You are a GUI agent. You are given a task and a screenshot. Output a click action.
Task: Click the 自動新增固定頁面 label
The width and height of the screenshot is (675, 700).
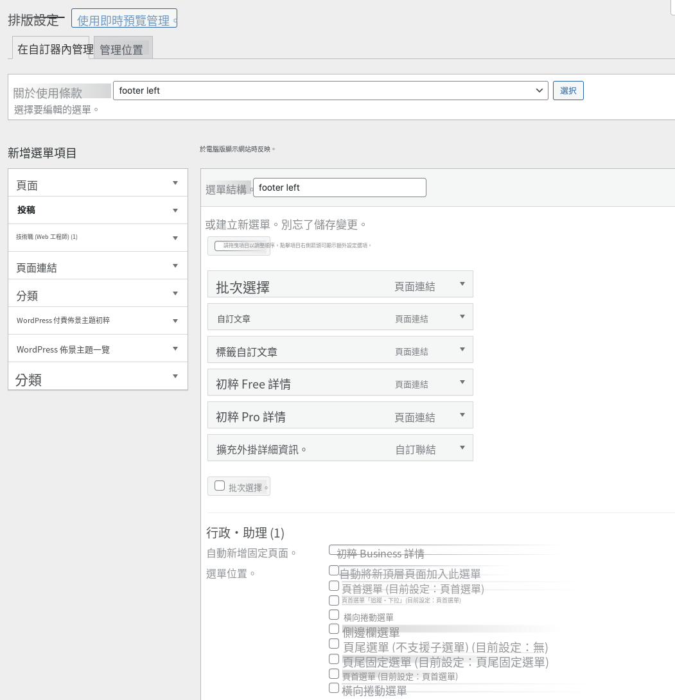tap(250, 553)
